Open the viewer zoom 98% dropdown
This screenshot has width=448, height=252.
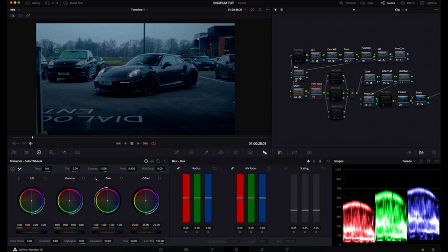(15, 10)
